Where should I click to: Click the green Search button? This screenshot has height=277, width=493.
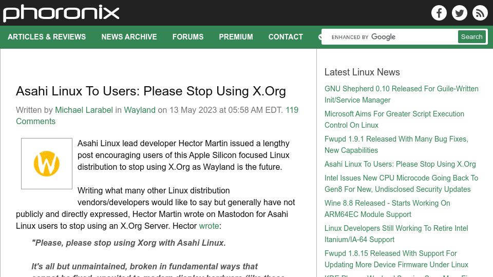(471, 37)
